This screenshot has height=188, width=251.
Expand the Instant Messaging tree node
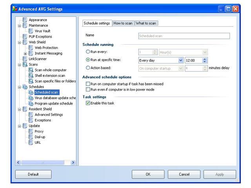(x=25, y=54)
